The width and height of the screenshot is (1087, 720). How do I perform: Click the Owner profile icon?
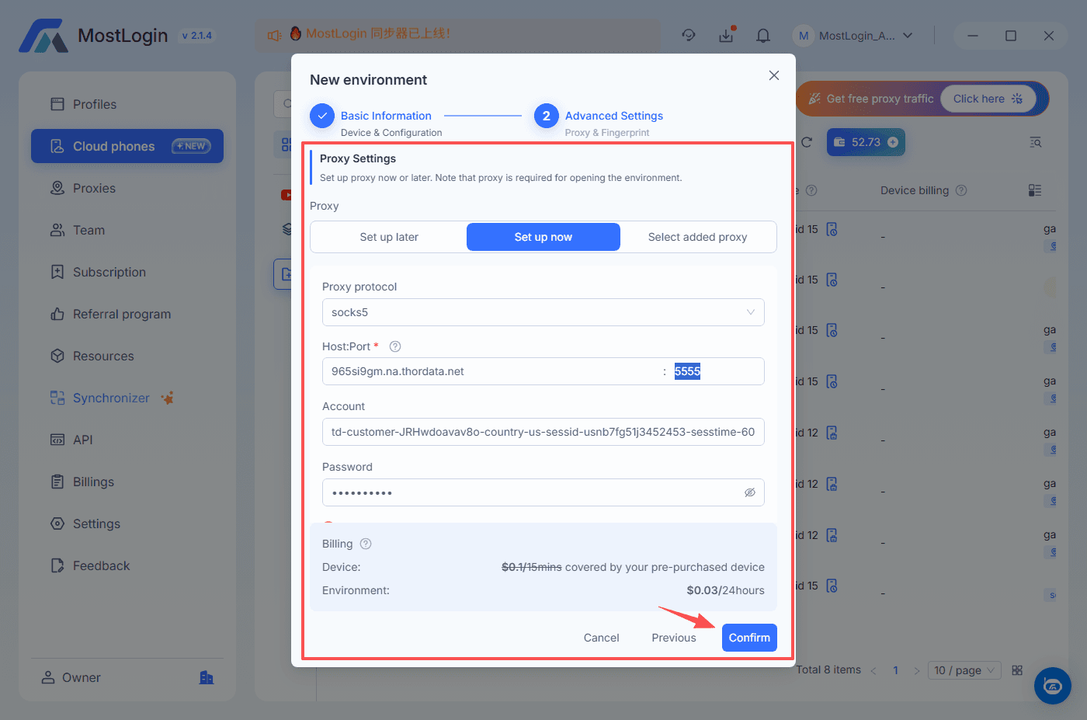point(48,677)
